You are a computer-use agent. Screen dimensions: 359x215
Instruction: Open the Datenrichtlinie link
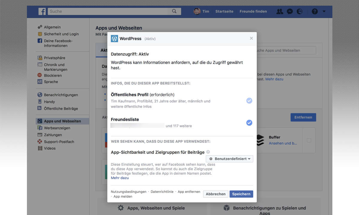click(x=162, y=192)
